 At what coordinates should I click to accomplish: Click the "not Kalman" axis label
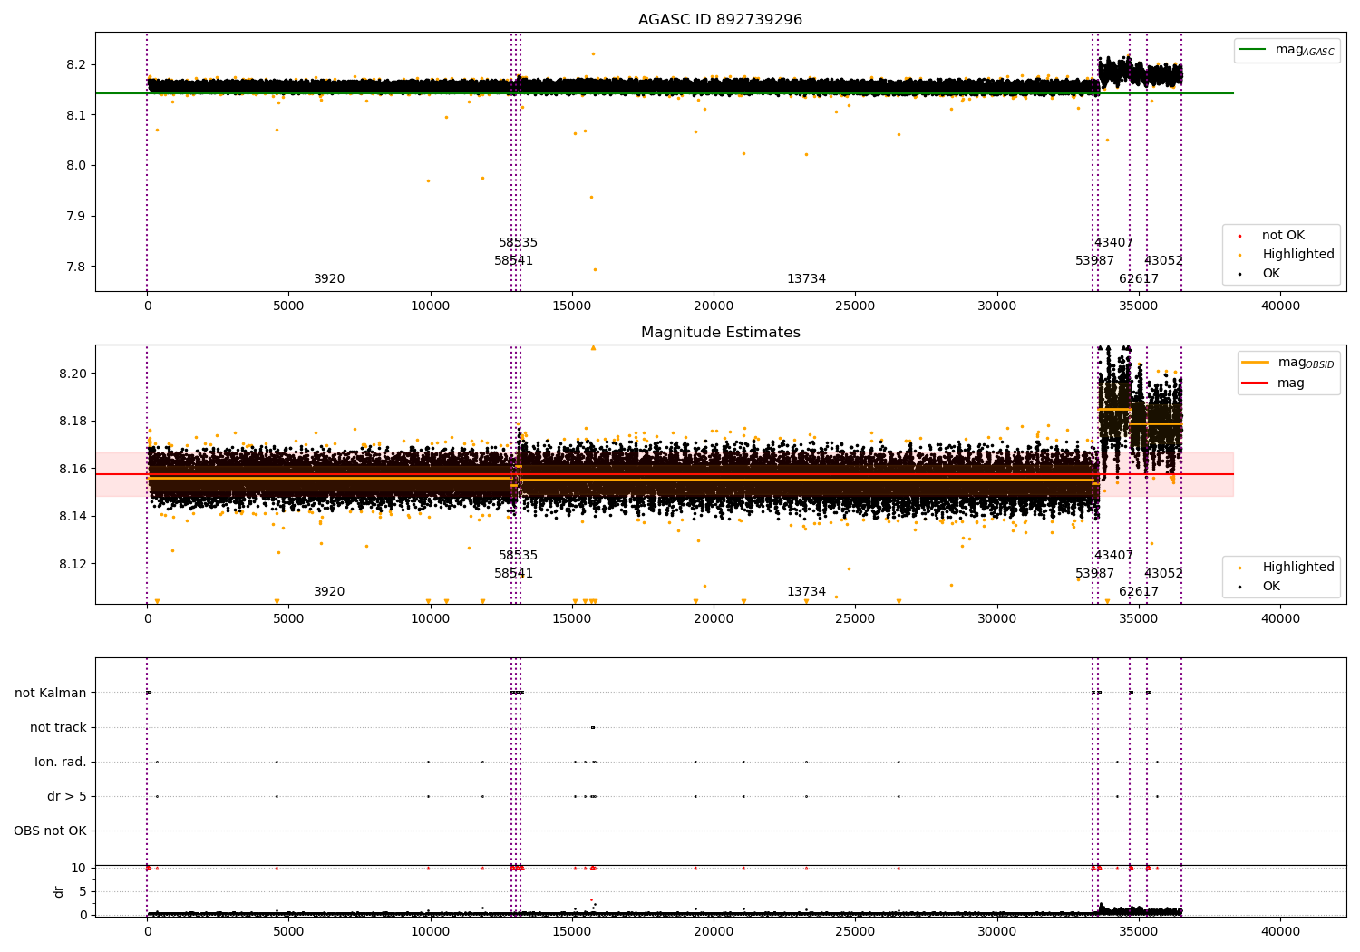coord(51,694)
